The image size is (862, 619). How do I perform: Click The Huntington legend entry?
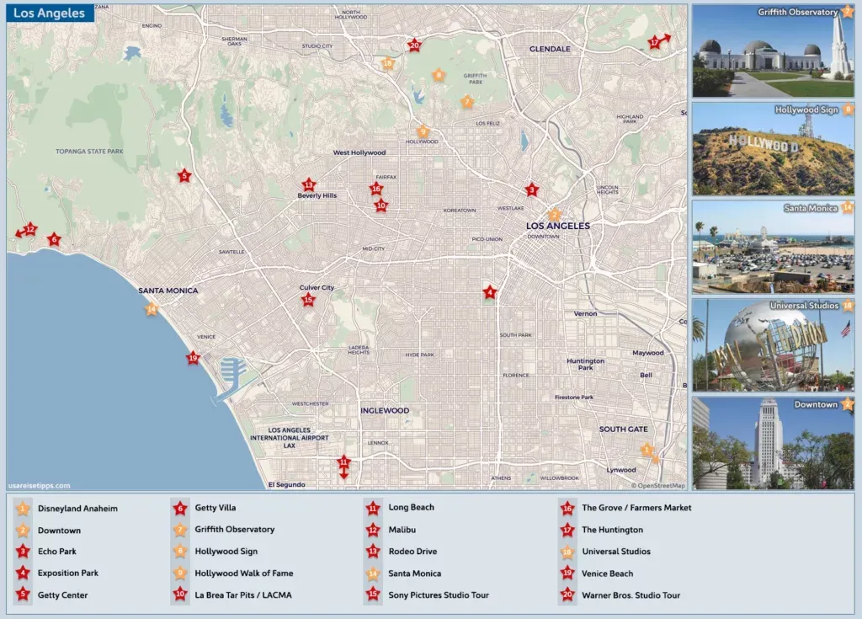611,530
